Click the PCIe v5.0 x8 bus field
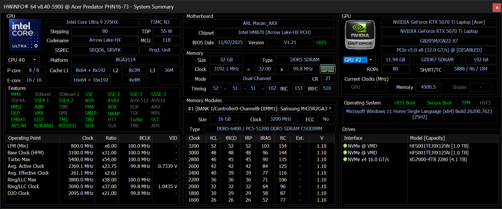This screenshot has height=209, width=502. click(439, 50)
